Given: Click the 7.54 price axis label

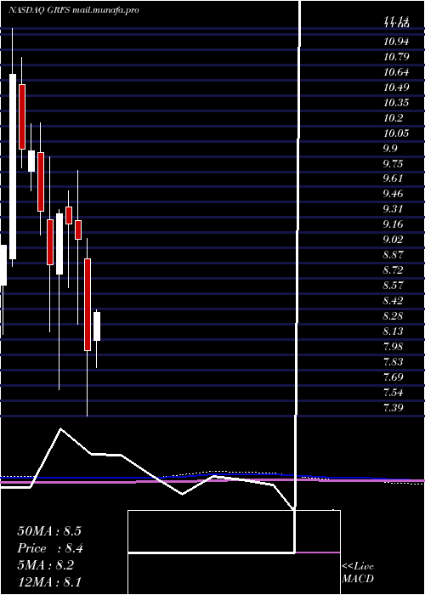Looking at the screenshot, I should click(x=393, y=392).
